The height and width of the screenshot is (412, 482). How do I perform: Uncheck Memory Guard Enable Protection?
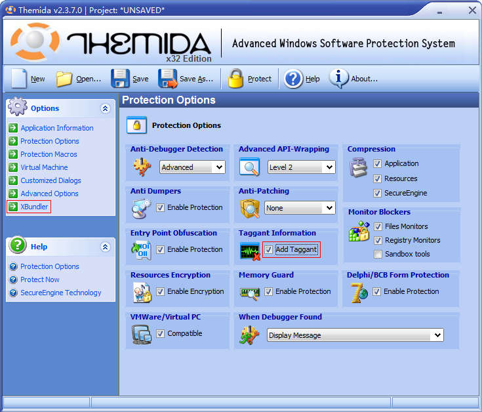click(268, 291)
